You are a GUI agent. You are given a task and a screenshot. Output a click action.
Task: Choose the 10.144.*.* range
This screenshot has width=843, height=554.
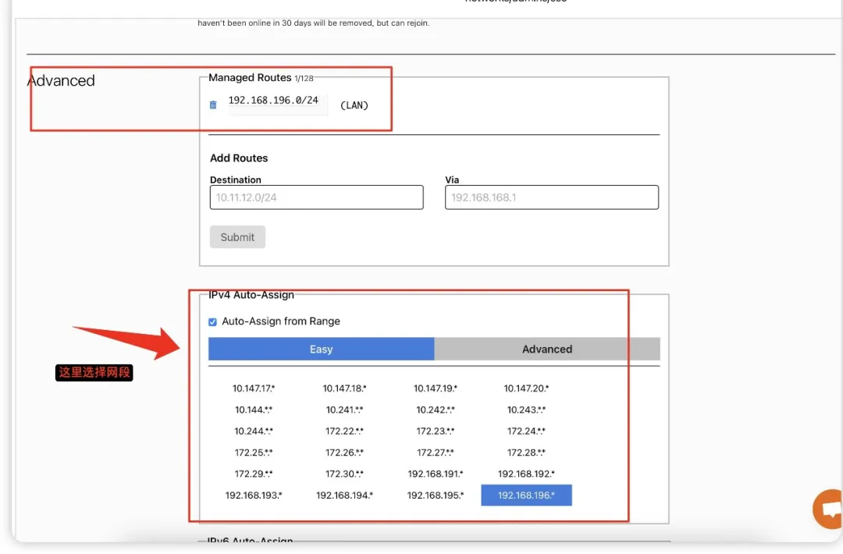(254, 410)
